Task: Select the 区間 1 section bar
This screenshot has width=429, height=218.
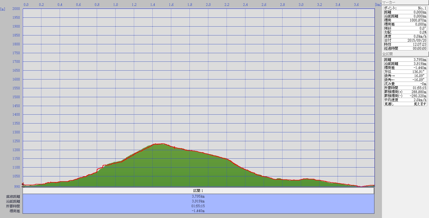Action: [198, 191]
